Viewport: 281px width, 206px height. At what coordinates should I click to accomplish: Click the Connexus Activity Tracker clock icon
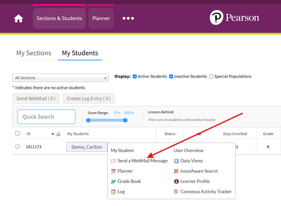[x=176, y=191]
